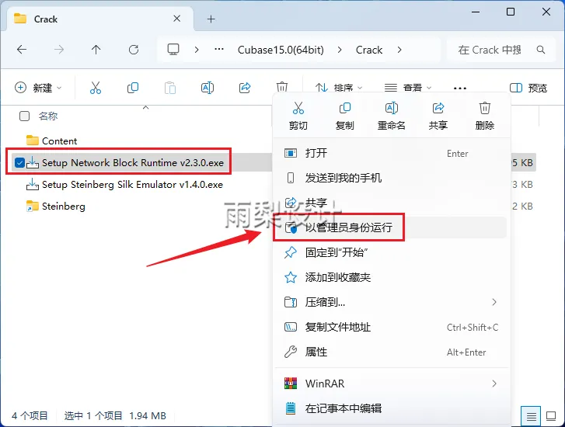Click the Crack tab title

point(45,19)
